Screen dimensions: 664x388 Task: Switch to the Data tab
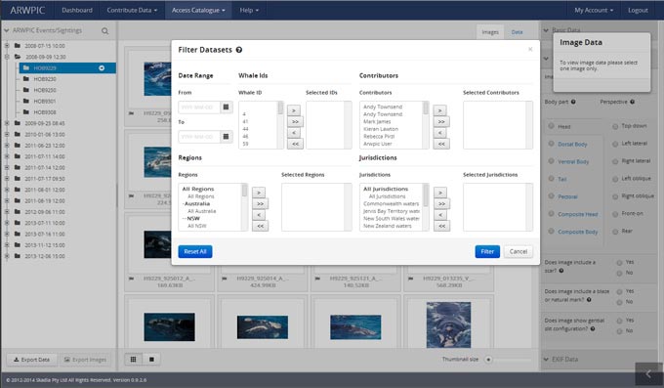pos(517,32)
